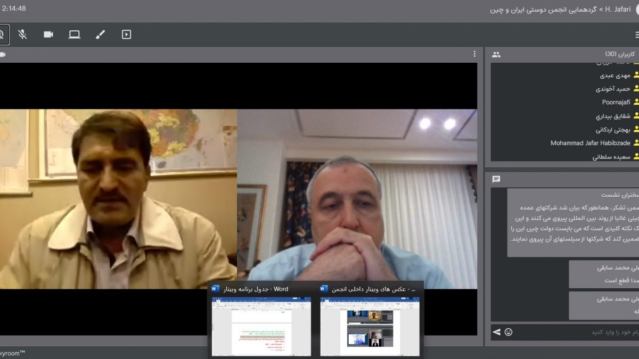639x359 pixels.
Task: Open video panel three-dot options menu
Action: point(474,54)
